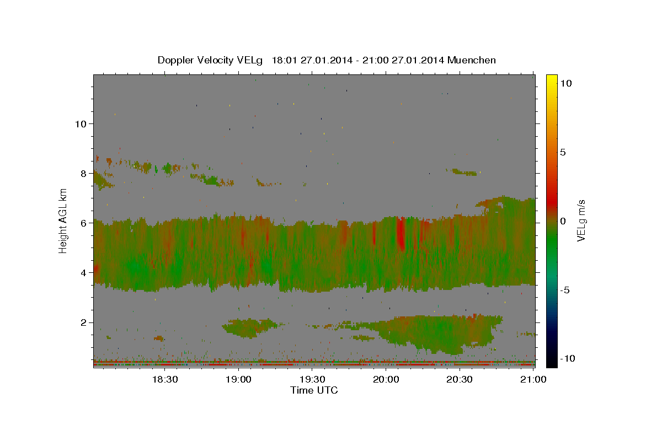This screenshot has height=441, width=662.
Task: Click the 20:00 time tick label
Action: tap(386, 379)
